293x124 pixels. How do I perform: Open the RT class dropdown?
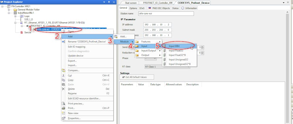click(167, 67)
